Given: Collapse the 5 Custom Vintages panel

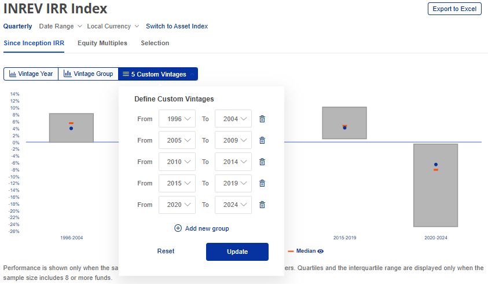Looking at the screenshot, I should pyautogui.click(x=158, y=74).
